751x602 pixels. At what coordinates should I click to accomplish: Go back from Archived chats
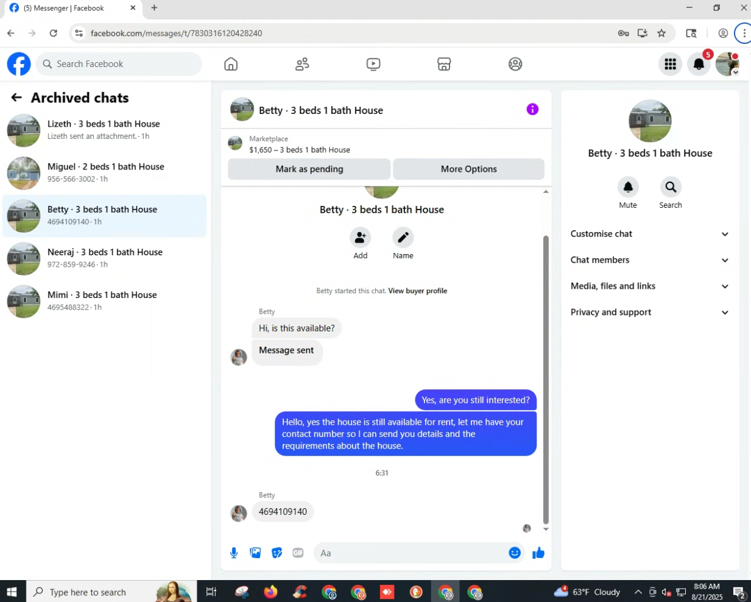click(16, 97)
